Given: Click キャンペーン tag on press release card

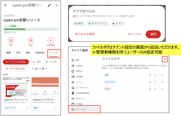Looking at the screenshot, I should tap(10, 108).
